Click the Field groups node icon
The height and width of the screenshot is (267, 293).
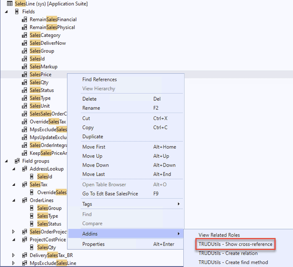pyautogui.click(x=17, y=161)
